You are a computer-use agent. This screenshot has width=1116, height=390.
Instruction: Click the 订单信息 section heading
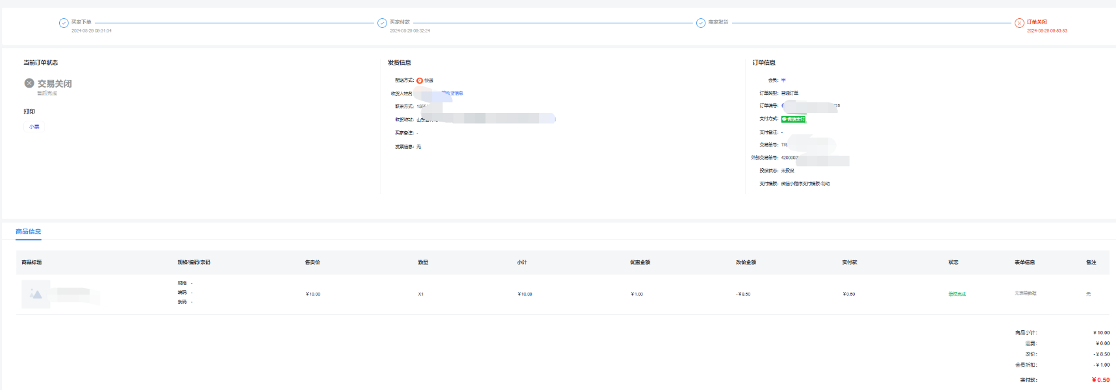tap(764, 62)
